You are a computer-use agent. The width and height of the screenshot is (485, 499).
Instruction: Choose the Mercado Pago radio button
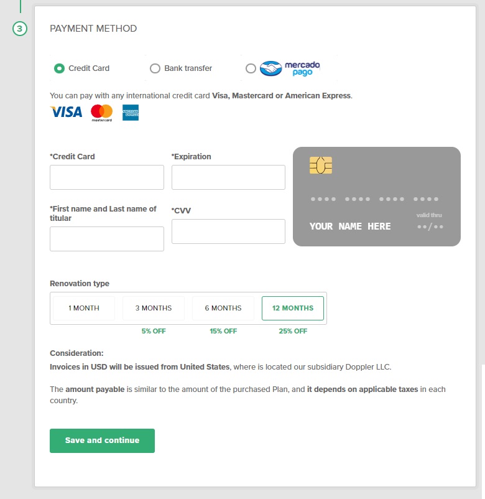tap(251, 68)
